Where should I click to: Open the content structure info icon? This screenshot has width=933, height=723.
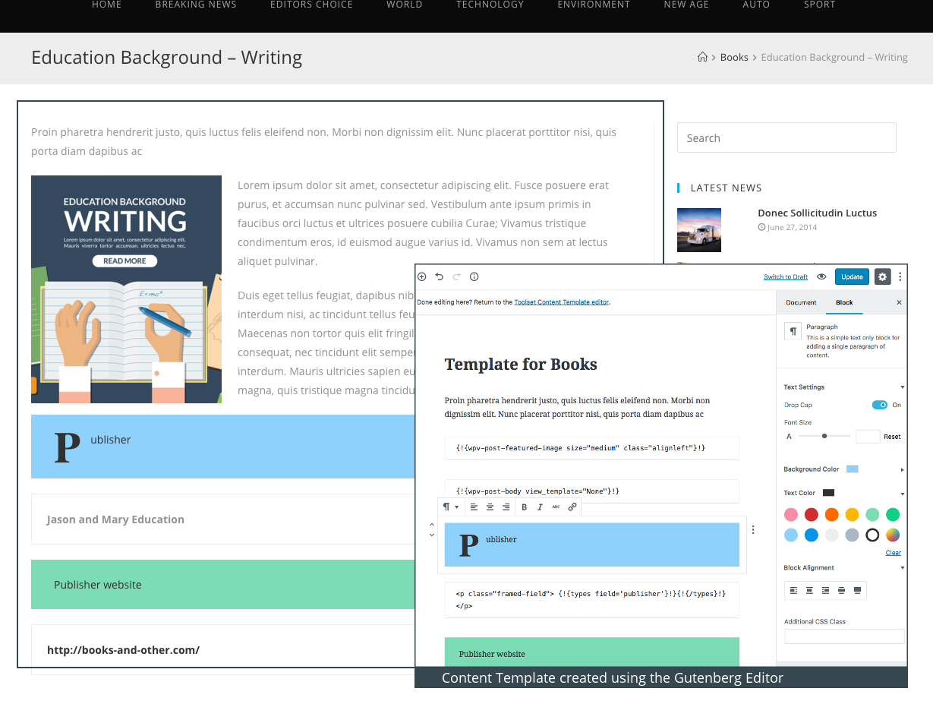point(474,277)
